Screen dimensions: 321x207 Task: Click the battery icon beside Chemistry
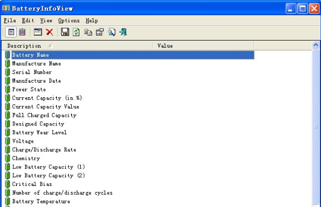[x=8, y=158]
